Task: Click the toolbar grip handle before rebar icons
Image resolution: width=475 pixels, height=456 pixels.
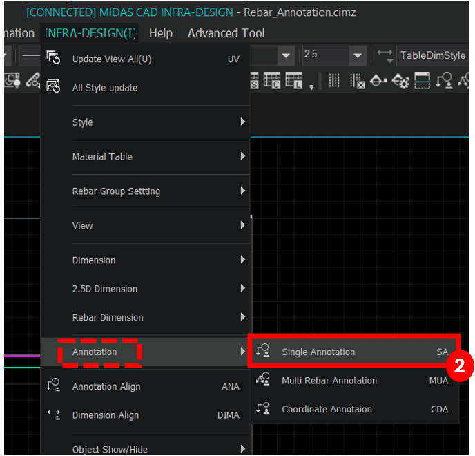Action: tap(320, 81)
